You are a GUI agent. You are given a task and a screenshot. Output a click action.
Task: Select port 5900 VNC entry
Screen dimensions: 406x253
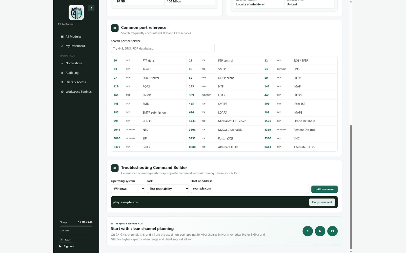[299, 138]
